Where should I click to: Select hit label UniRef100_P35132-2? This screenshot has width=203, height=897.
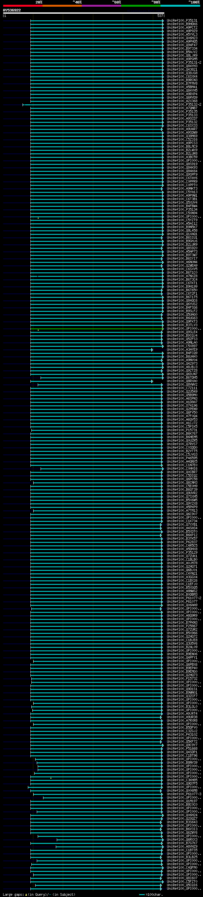tap(184, 104)
